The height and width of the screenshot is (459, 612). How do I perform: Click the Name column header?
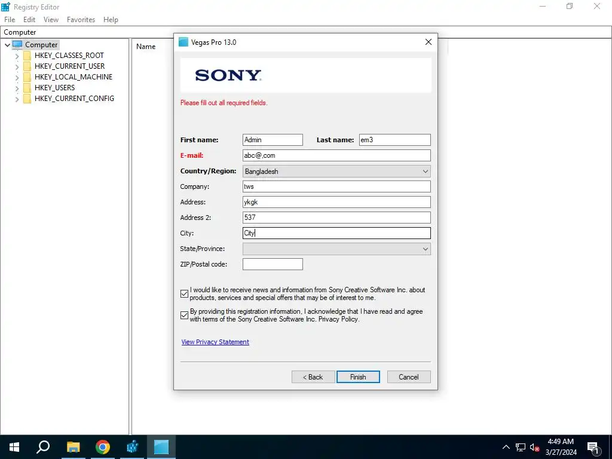coord(146,47)
